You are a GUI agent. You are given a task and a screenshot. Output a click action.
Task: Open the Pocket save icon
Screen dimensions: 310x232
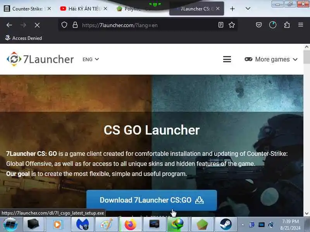click(259, 25)
